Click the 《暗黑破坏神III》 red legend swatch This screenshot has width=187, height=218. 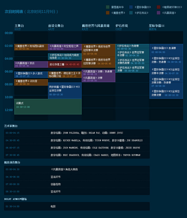[x=159, y=7]
